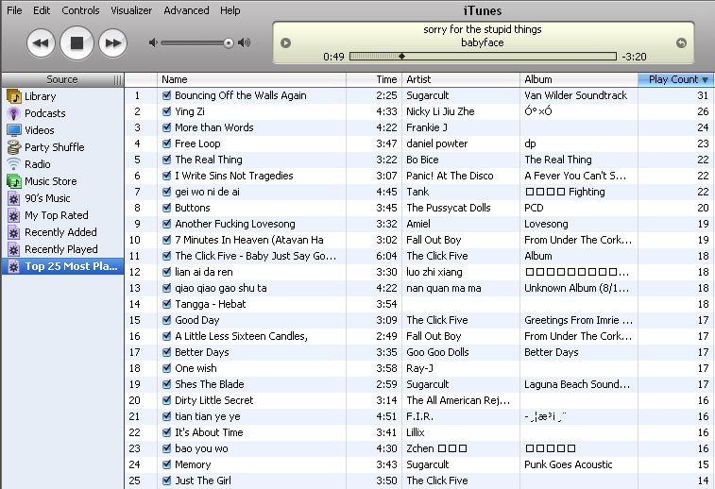The image size is (715, 489).
Task: Click the song progress bar track
Action: 483,57
